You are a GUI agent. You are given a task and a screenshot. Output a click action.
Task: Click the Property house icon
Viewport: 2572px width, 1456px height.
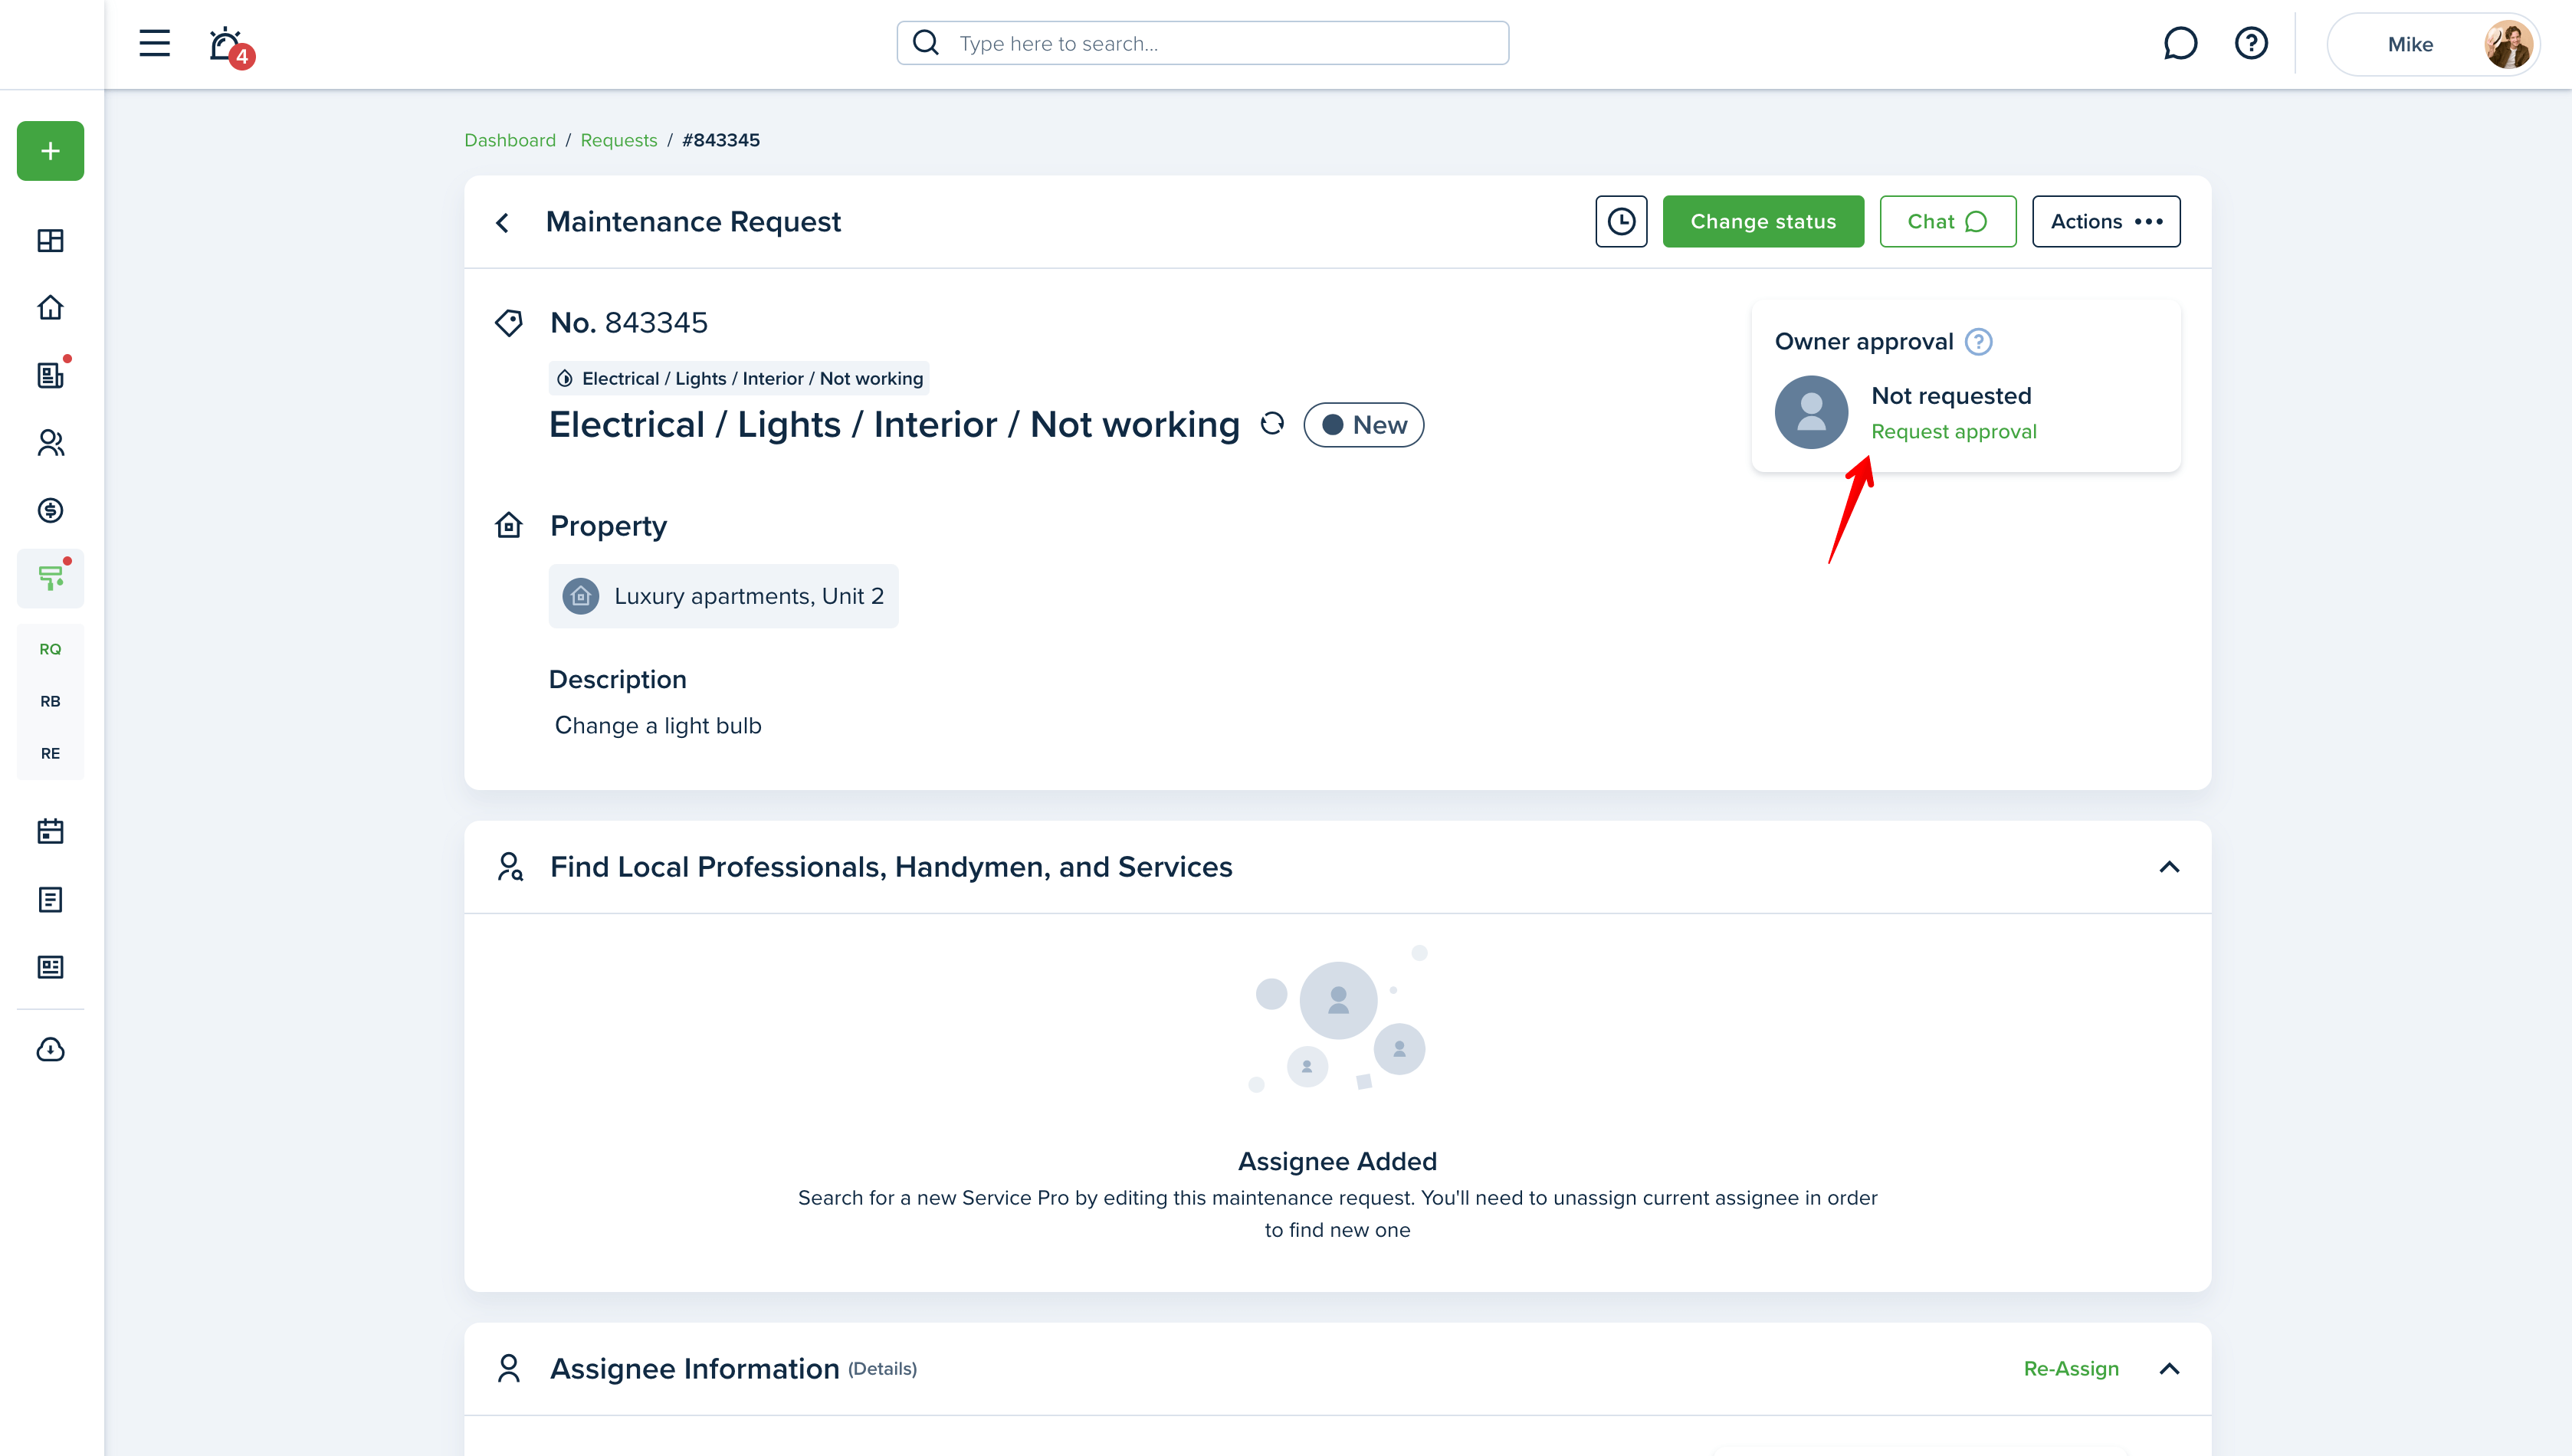[x=509, y=525]
